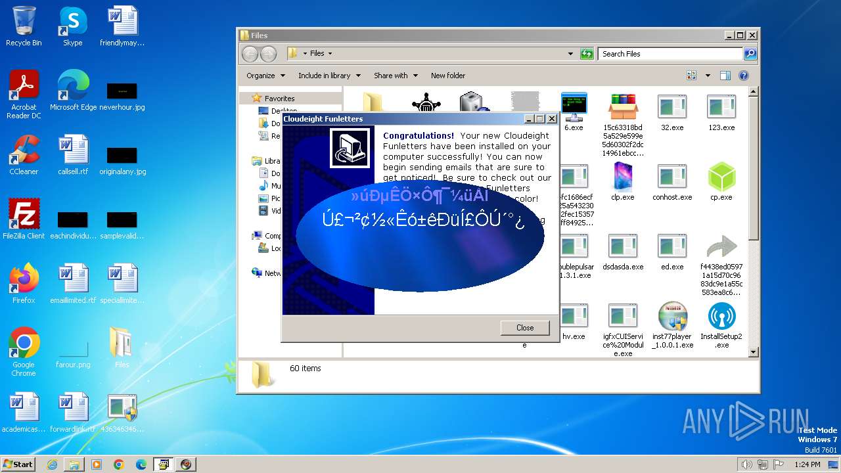Click the volume icon in system tray

tap(746, 464)
